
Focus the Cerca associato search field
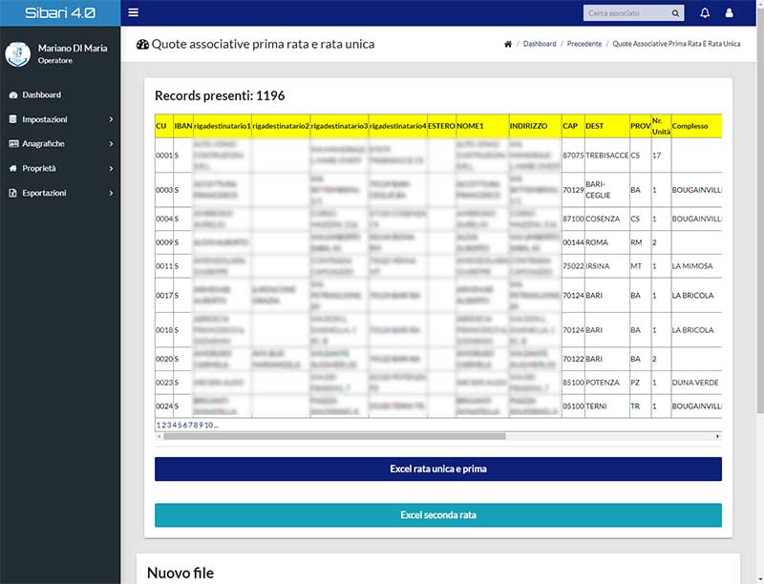coord(627,13)
